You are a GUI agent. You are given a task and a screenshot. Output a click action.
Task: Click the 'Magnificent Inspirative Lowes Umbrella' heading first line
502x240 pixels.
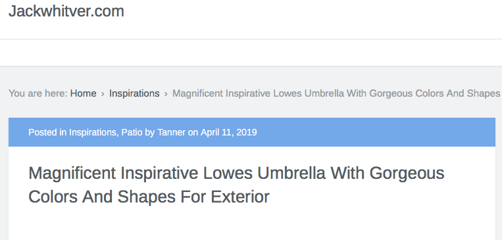point(236,174)
